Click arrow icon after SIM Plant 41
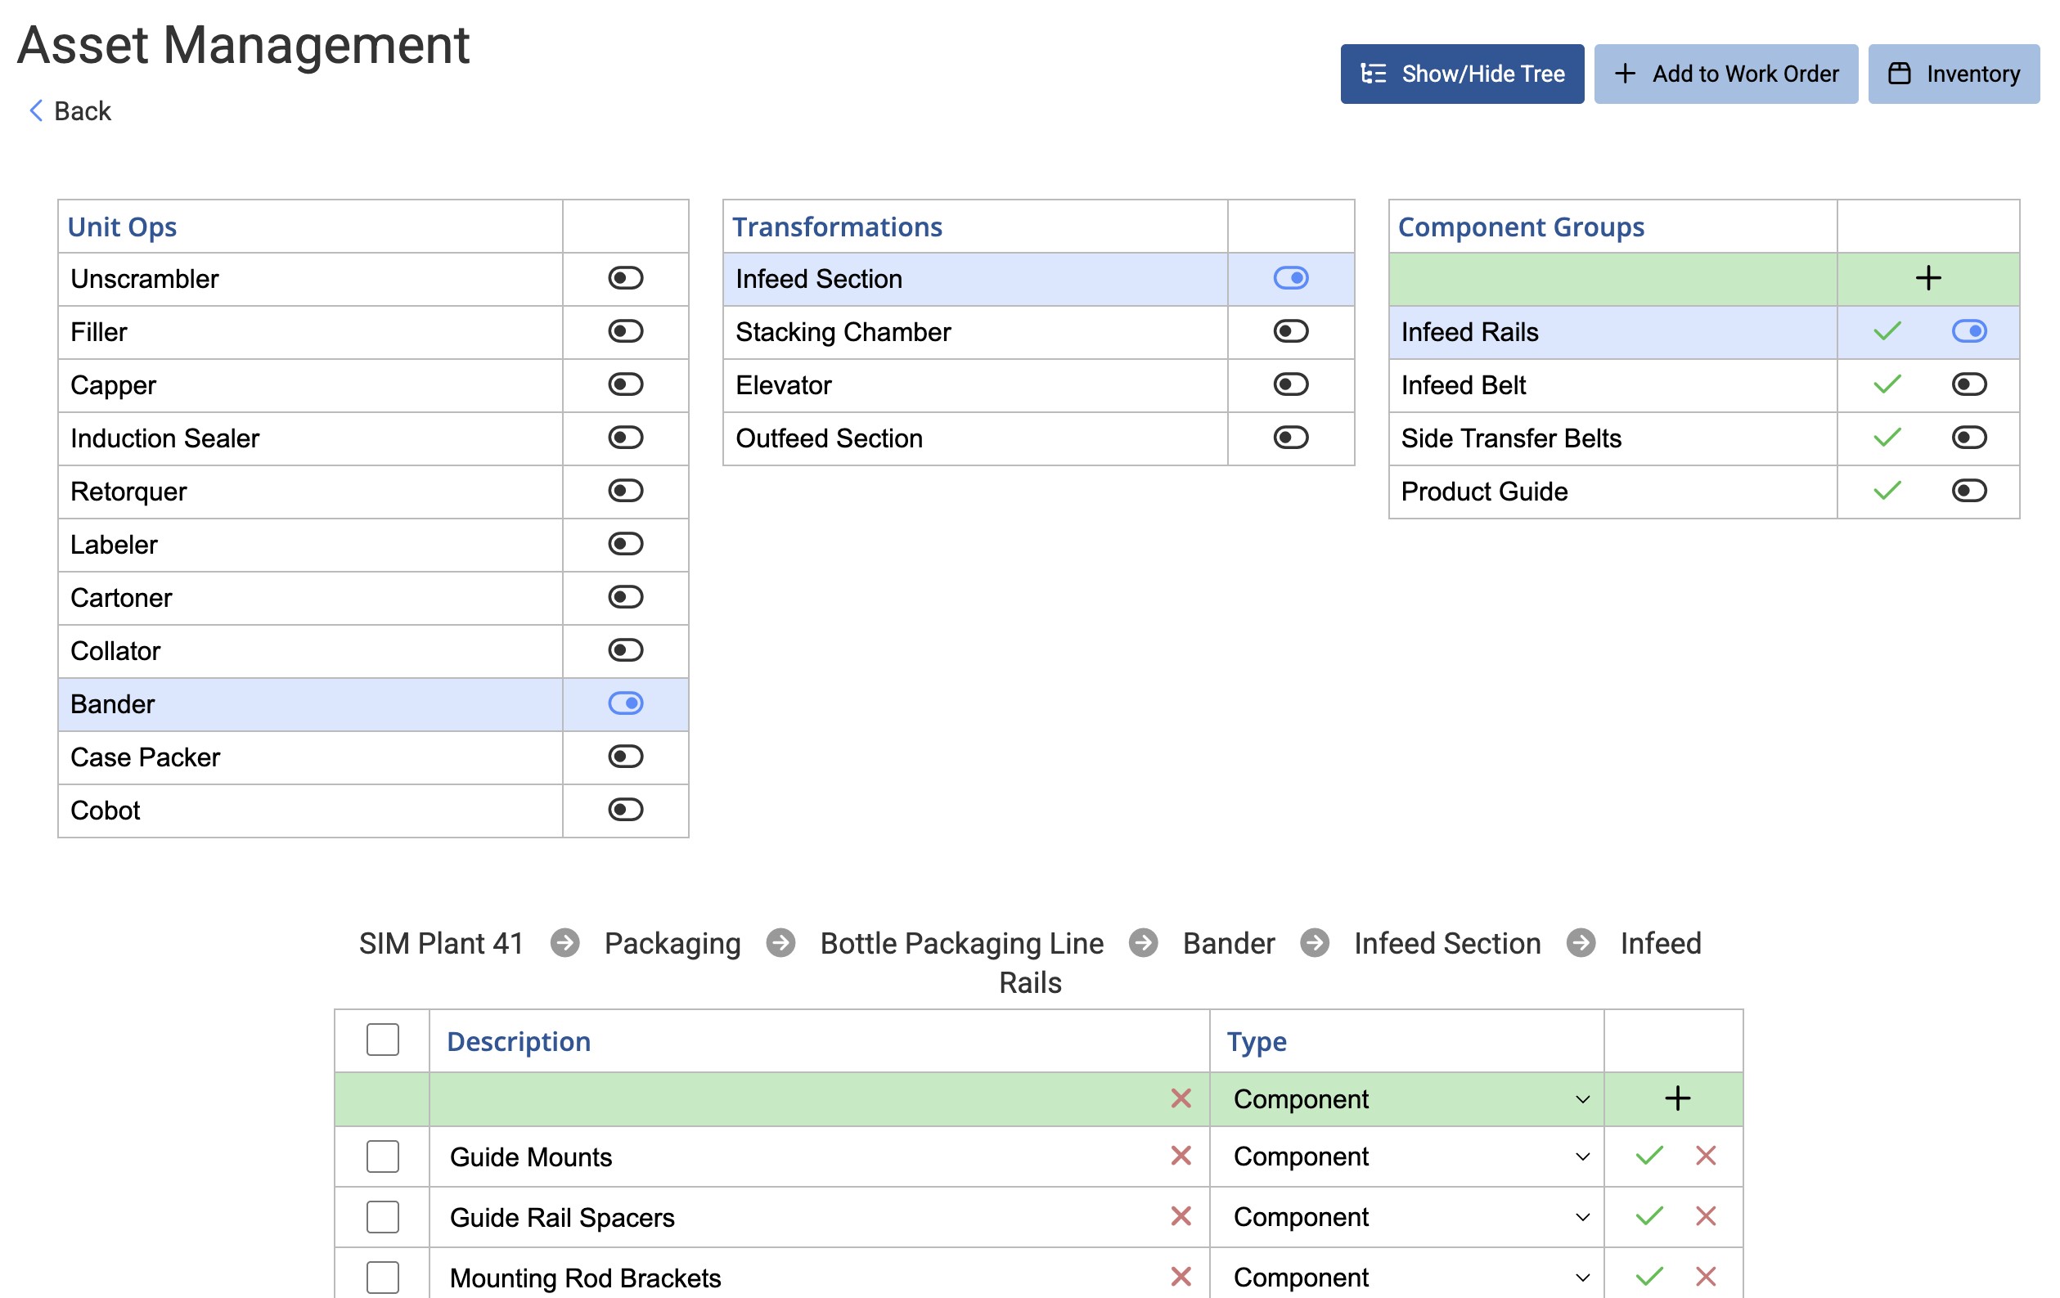2060x1298 pixels. coord(564,943)
